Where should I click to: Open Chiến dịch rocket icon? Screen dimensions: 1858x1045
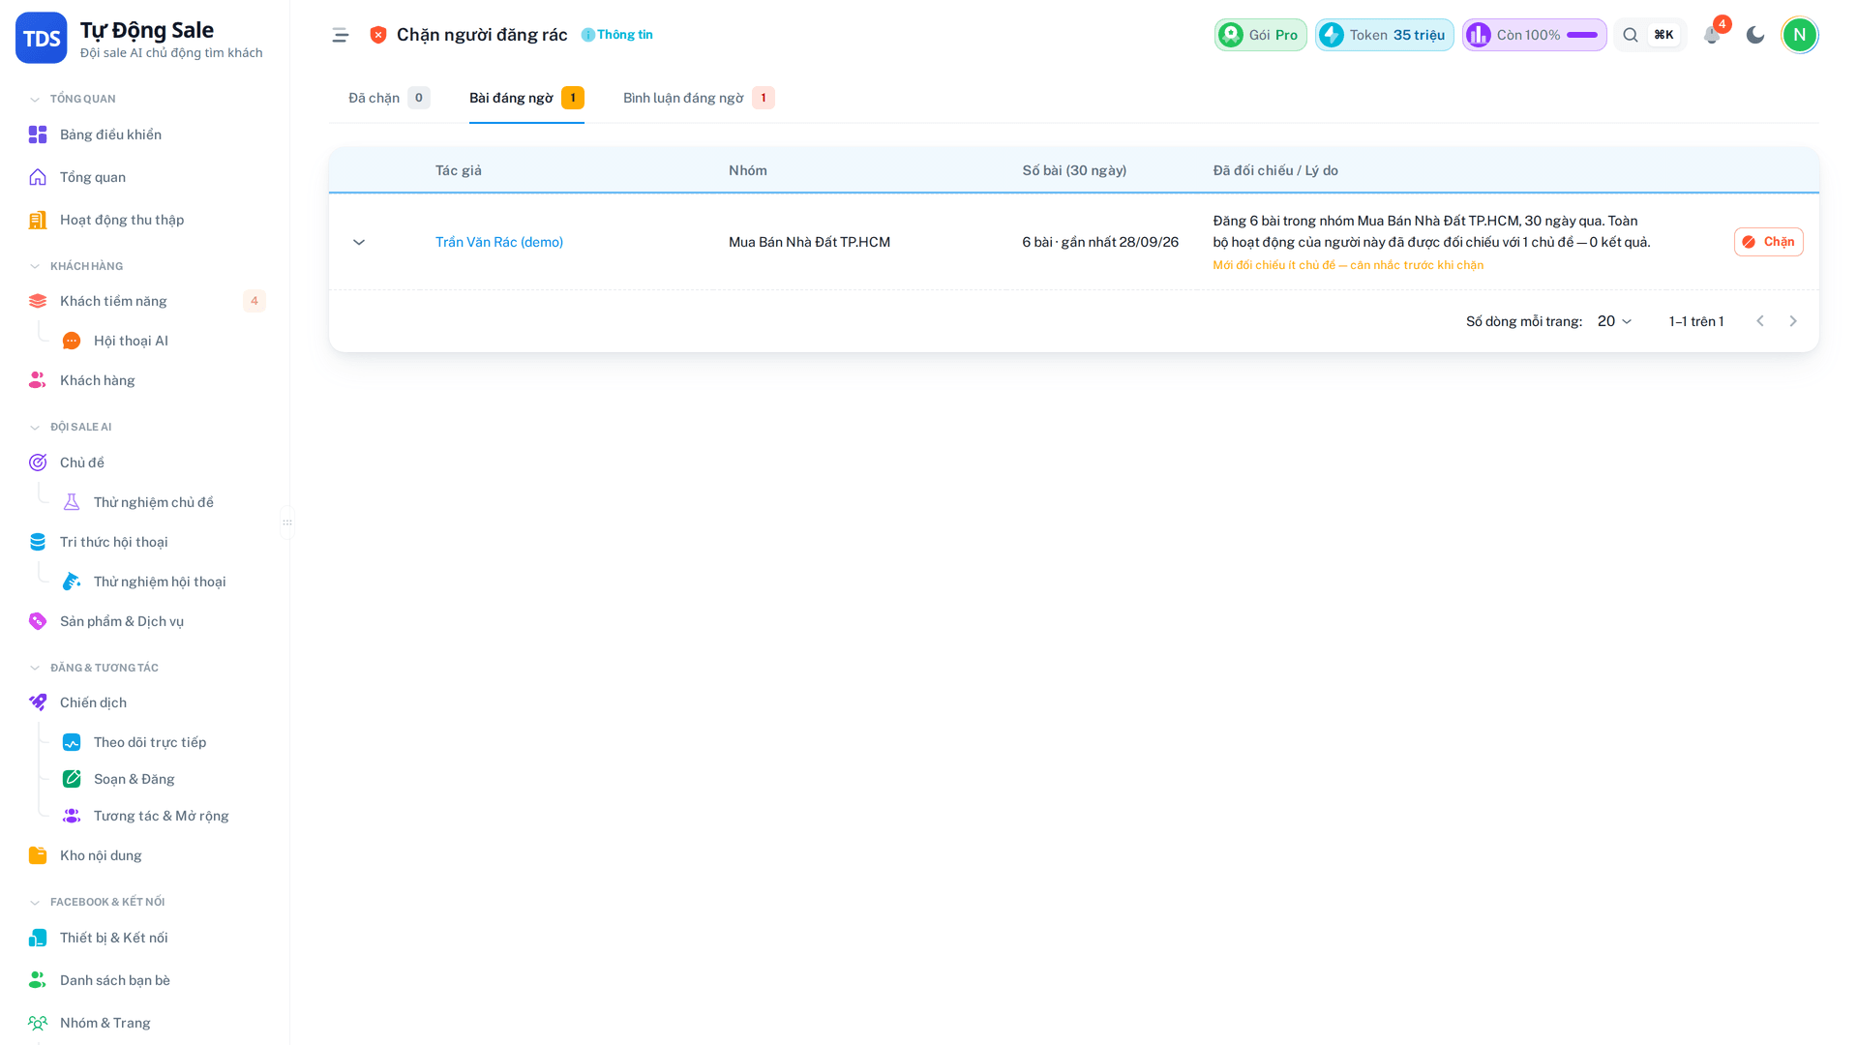click(38, 702)
